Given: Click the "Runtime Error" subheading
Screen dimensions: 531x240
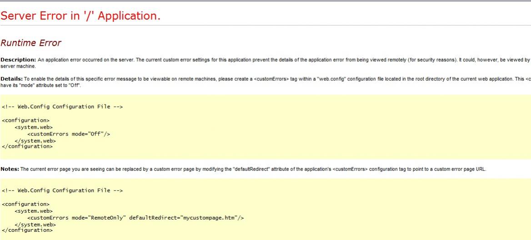Looking at the screenshot, I should coord(31,43).
